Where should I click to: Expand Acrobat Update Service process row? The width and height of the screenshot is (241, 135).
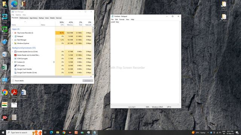(12, 52)
